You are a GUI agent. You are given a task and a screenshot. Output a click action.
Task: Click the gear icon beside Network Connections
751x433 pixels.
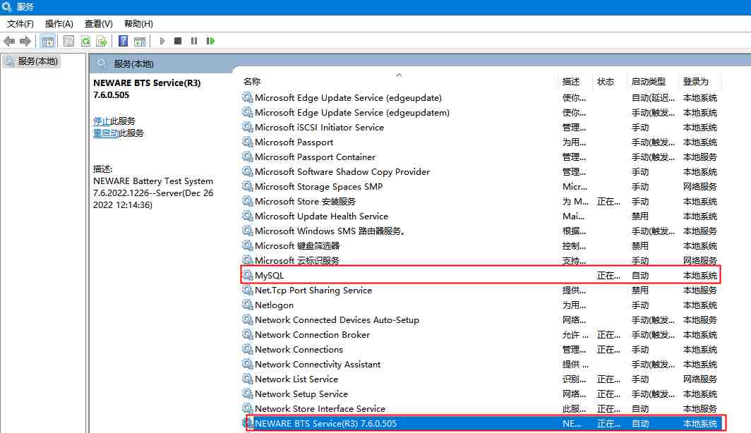(247, 349)
